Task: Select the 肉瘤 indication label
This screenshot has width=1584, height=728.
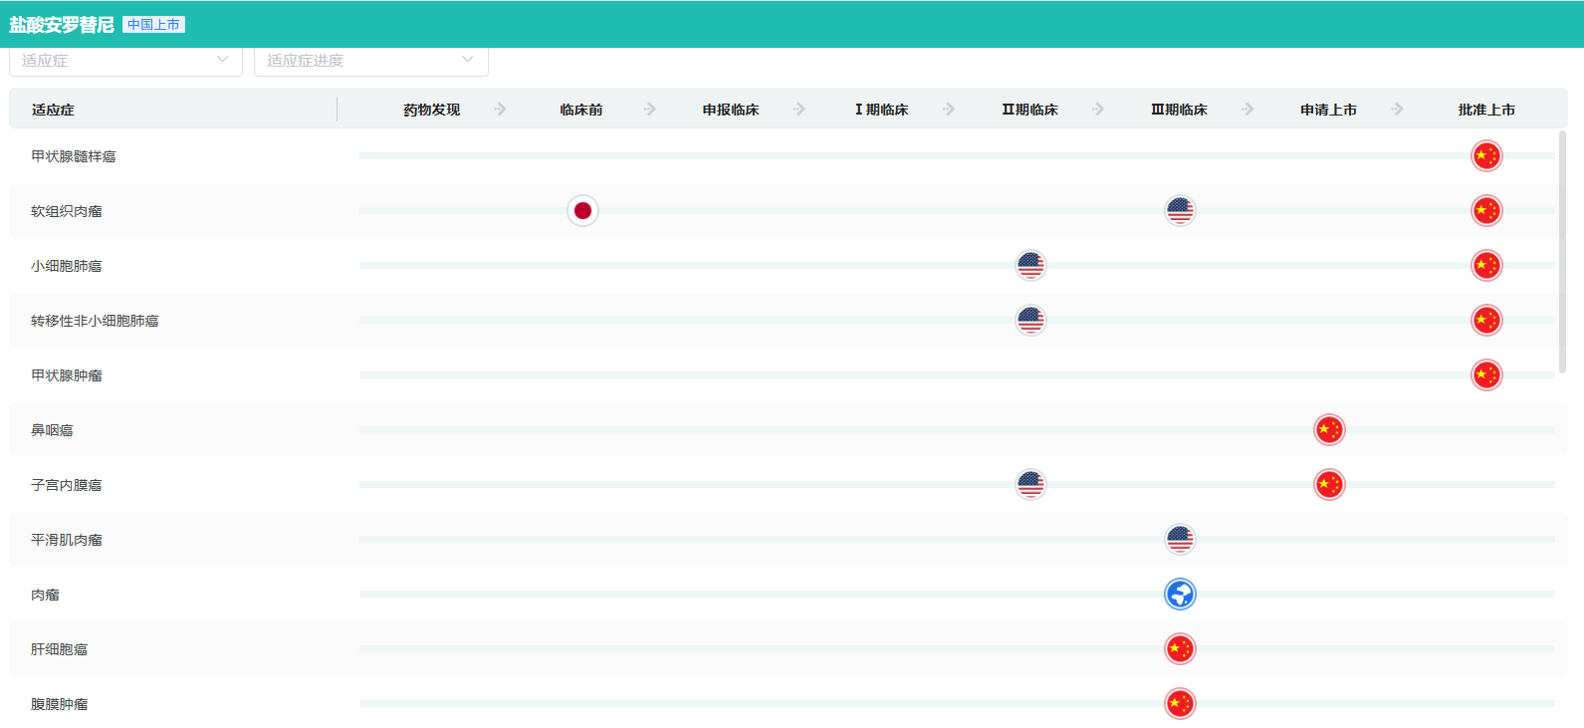Action: (x=45, y=595)
